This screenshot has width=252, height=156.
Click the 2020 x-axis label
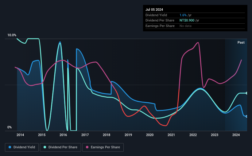[150, 135]
